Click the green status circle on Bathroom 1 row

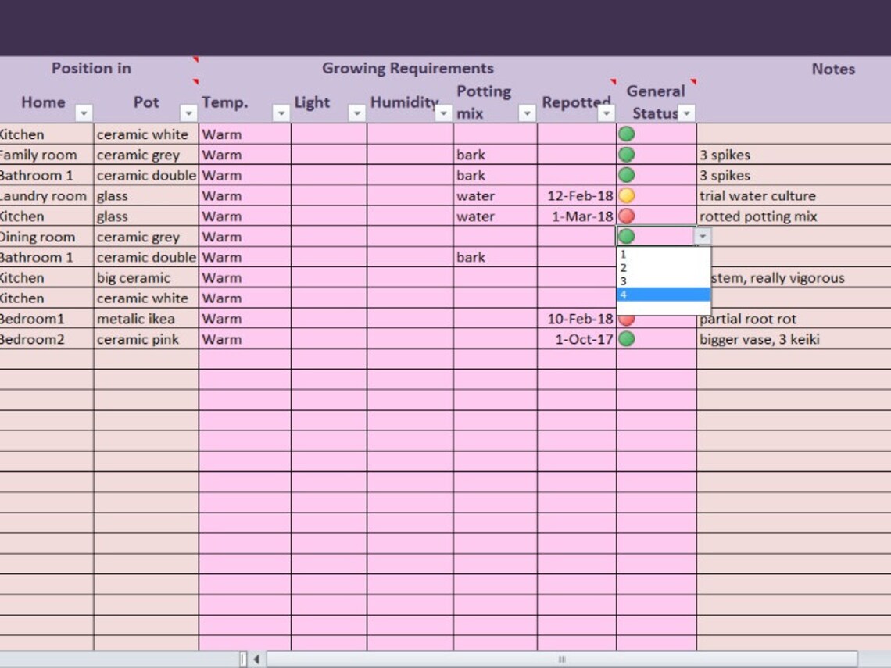point(624,174)
